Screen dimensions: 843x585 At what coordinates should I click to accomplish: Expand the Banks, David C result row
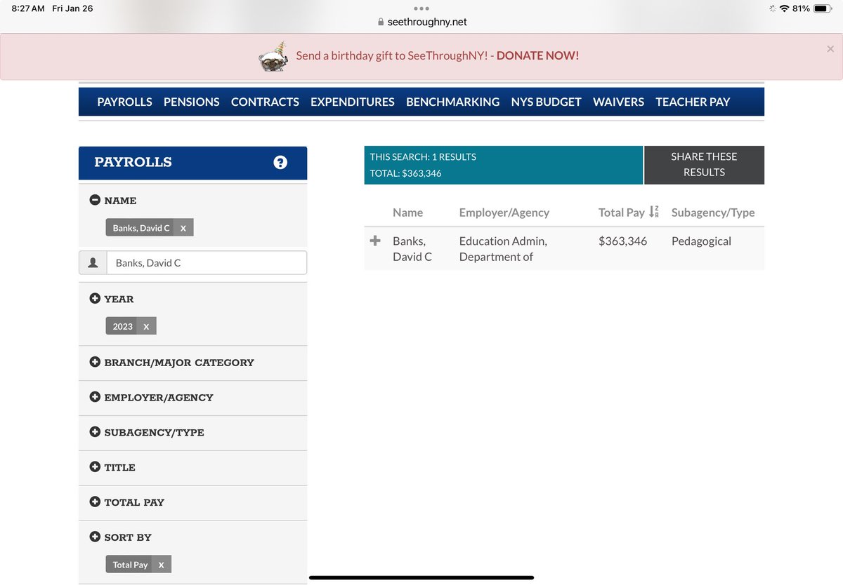(375, 241)
